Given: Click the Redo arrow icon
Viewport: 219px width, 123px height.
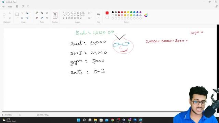Looking at the screenshot, I should (x=28, y=6).
